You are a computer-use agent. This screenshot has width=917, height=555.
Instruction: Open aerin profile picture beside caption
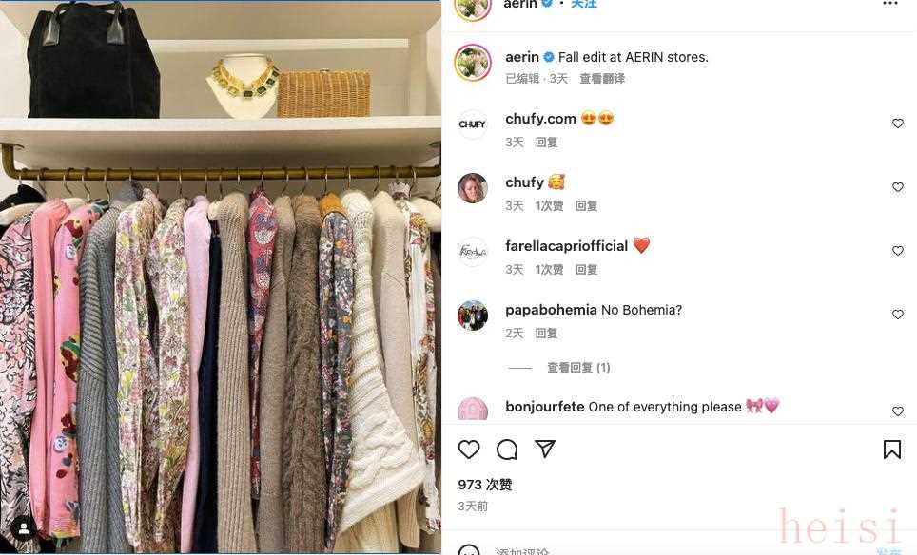click(x=473, y=63)
